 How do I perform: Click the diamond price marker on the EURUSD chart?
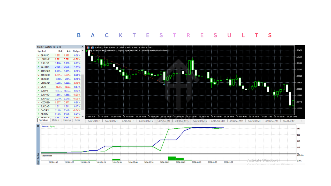pyautogui.click(x=164, y=84)
